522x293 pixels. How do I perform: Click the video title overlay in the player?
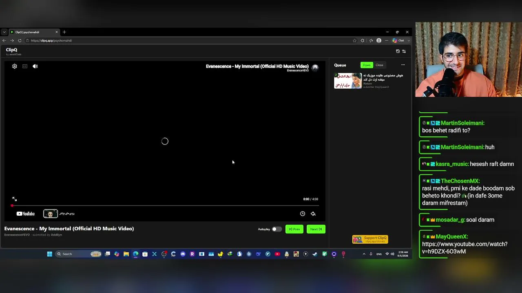pos(257,66)
